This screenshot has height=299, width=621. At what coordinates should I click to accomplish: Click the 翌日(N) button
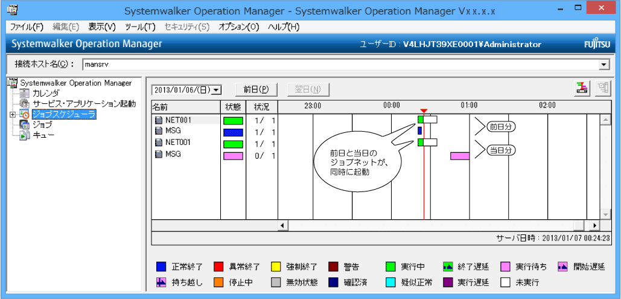coord(308,89)
